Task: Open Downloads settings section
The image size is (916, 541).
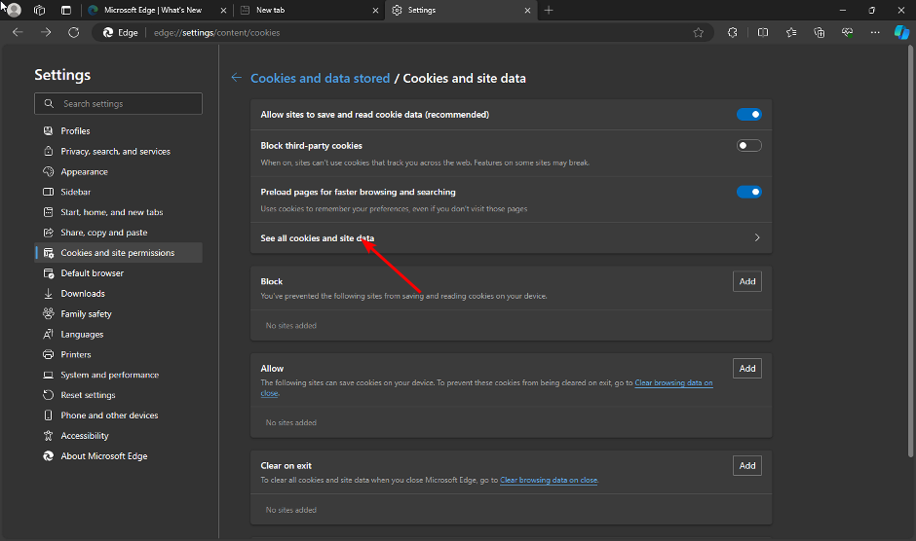Action: pos(119,294)
